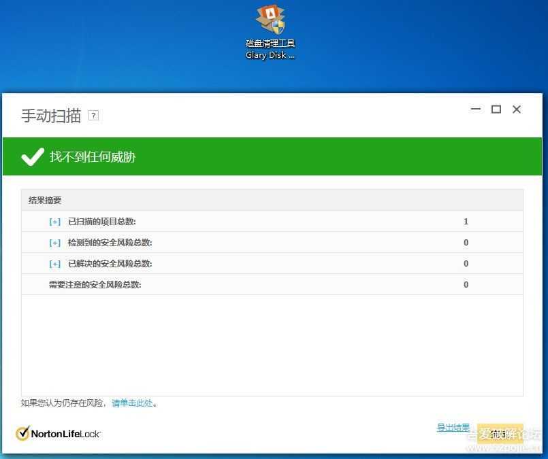The image size is (548, 459).
Task: Open the Glary Disk cleanup desktop shortcut
Action: [x=270, y=22]
